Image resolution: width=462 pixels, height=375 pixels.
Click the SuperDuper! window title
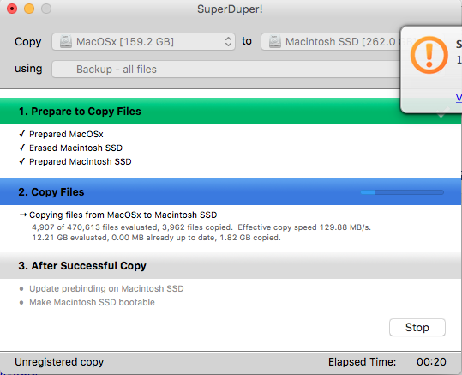[x=230, y=9]
